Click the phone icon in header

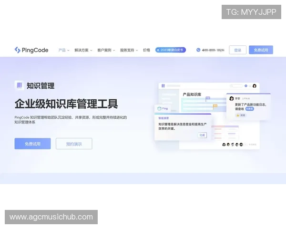[x=198, y=50]
